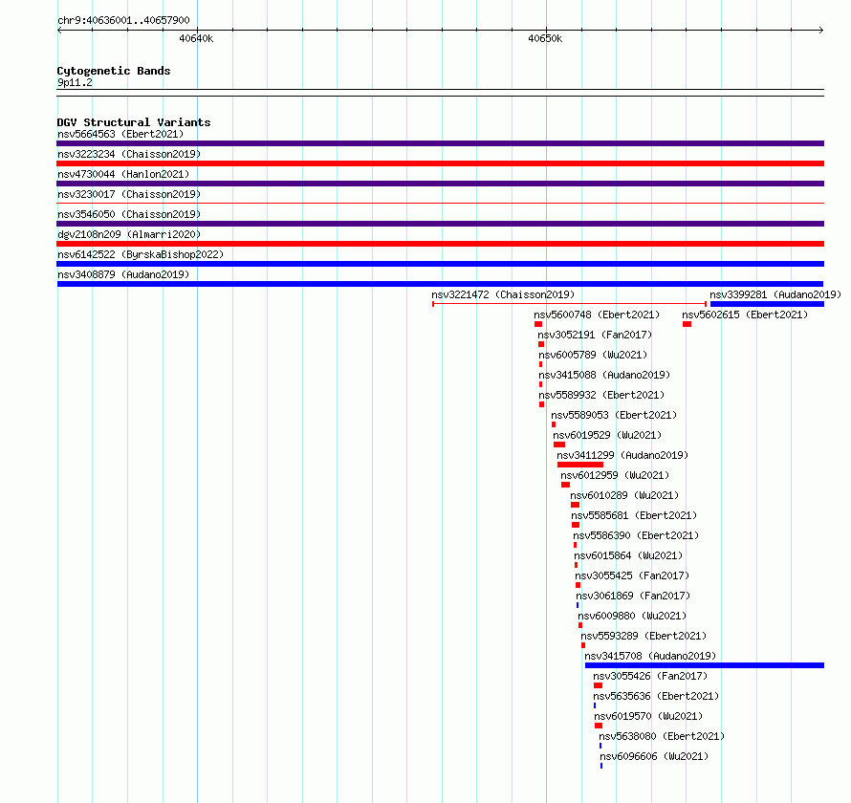851x803 pixels.
Task: Click the nsv6015864 (Wu2021) label
Action: (x=628, y=555)
